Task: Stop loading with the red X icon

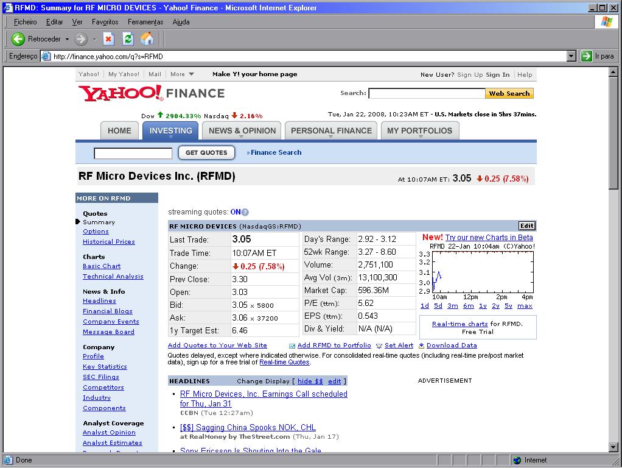Action: pos(108,39)
